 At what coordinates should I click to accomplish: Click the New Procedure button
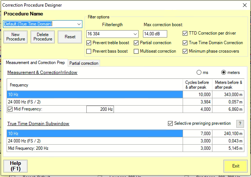coord(16,37)
